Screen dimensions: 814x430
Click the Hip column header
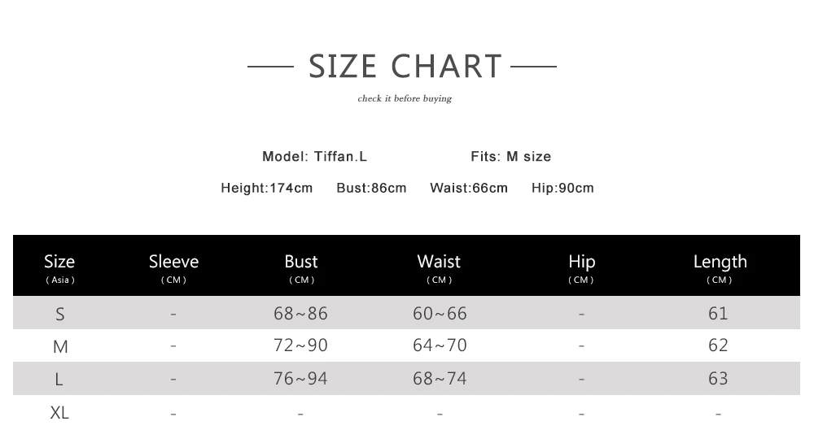(x=581, y=266)
